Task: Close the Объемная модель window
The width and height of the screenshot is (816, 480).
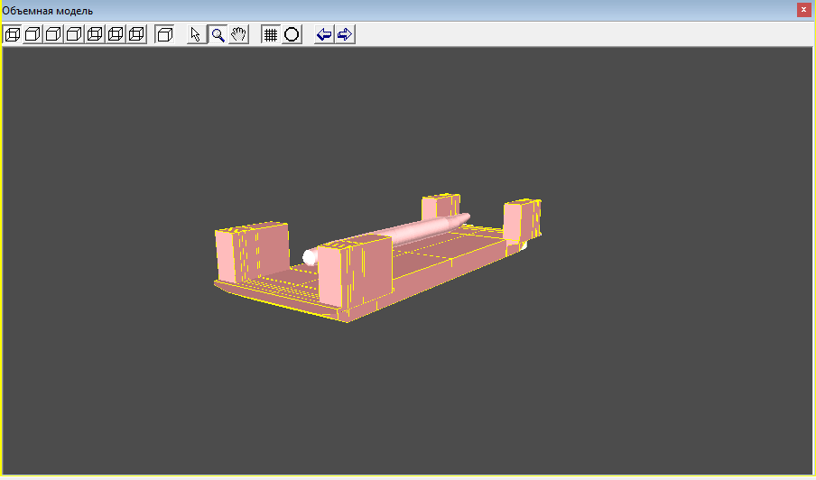Action: click(803, 10)
